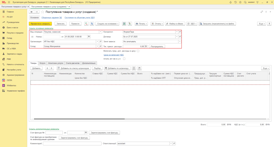Image resolution: width=274 pixels, height=147 pixels.
Task: Switch to Дополнительно tab
Action: point(89,63)
